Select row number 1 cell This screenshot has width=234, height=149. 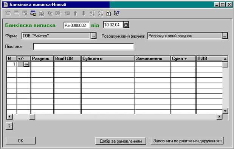(x=11, y=64)
